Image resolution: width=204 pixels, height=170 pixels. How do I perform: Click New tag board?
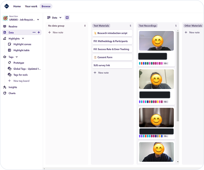[x=22, y=81]
